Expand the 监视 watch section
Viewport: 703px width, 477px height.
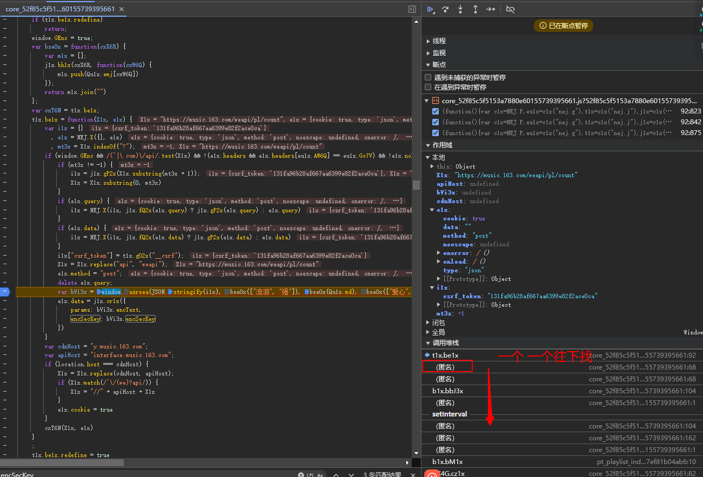[x=439, y=53]
